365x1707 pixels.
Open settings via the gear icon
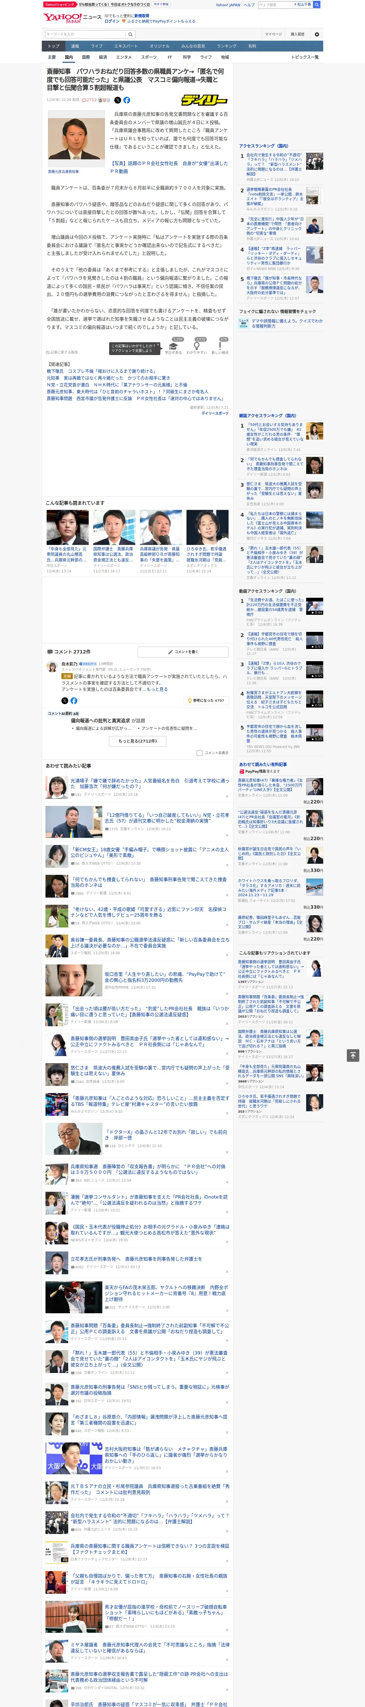coord(317,34)
